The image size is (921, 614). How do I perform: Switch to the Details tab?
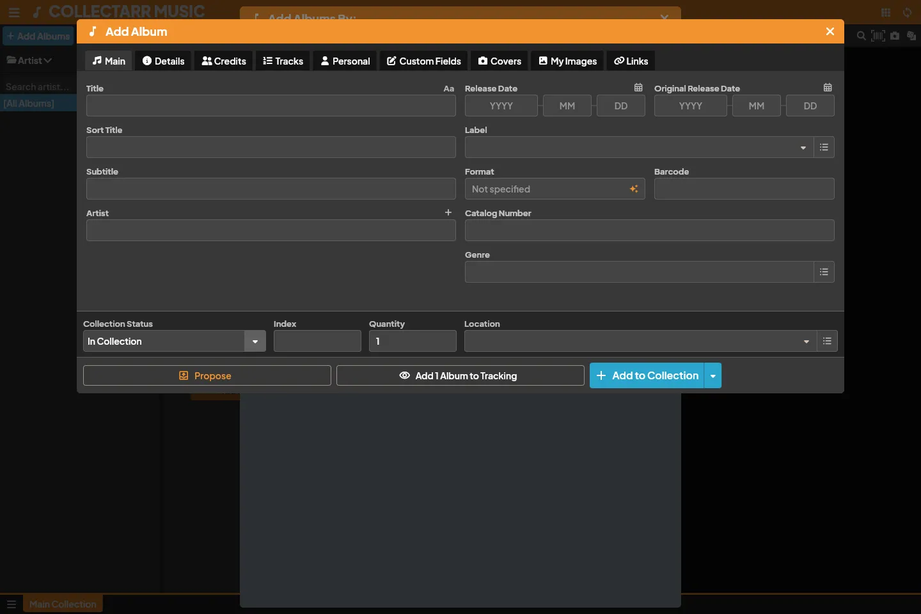[x=163, y=61]
